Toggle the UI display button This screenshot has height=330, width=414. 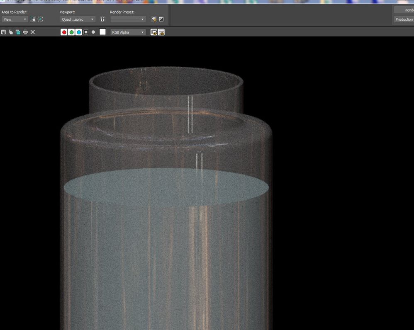click(x=161, y=32)
